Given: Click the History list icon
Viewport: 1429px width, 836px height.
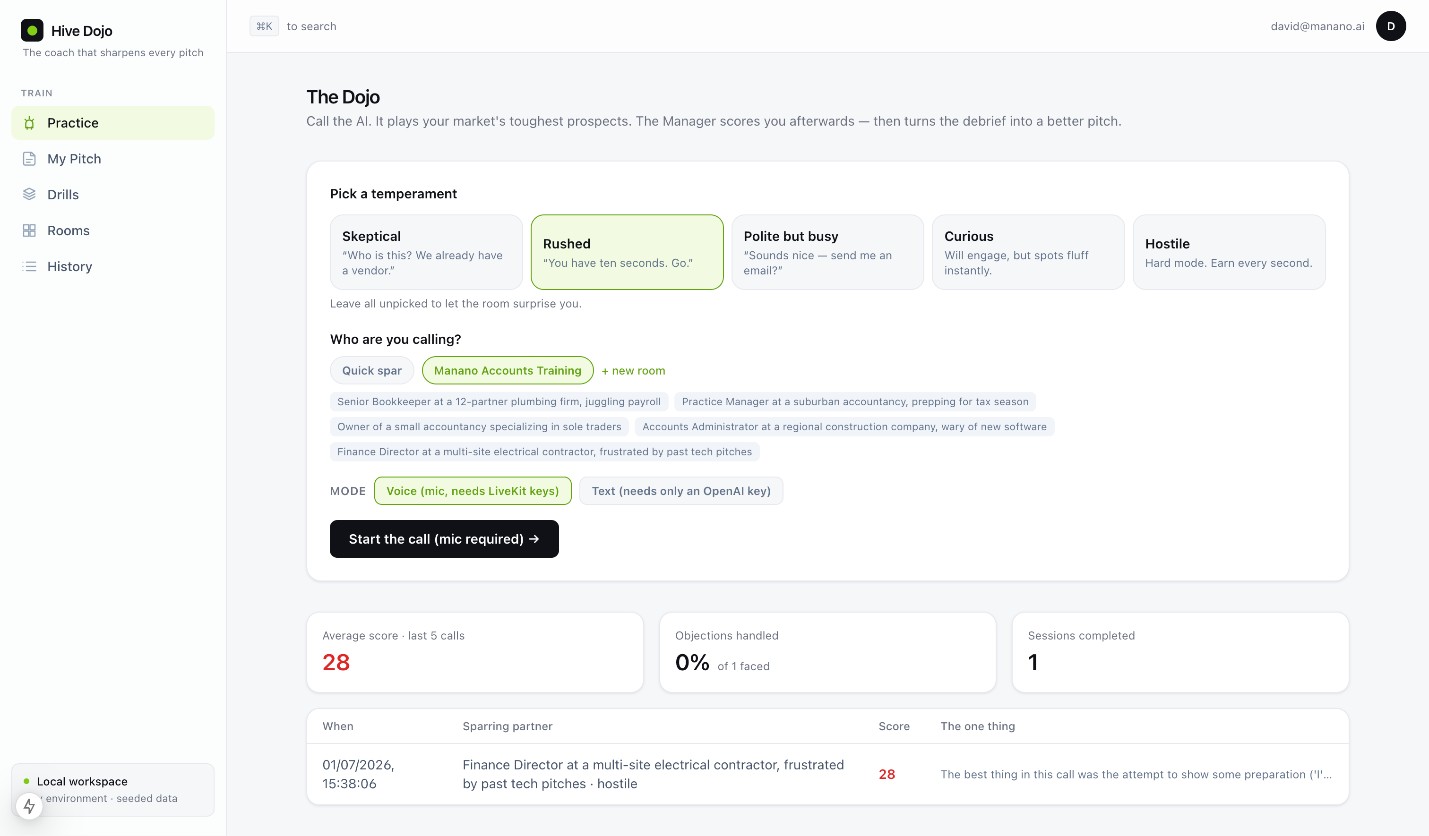Looking at the screenshot, I should coord(29,266).
